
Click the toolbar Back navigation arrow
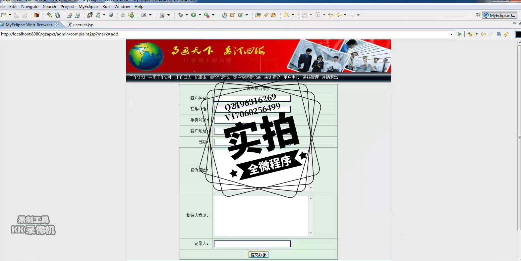click(339, 15)
